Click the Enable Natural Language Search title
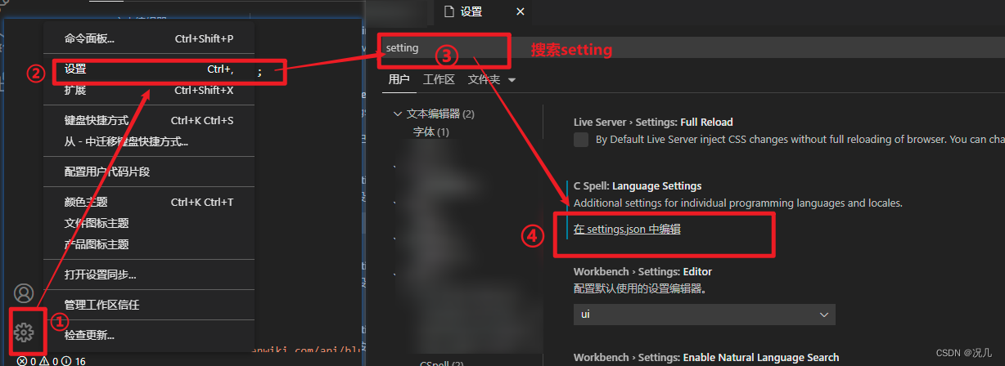This screenshot has height=366, width=1005. click(x=706, y=357)
